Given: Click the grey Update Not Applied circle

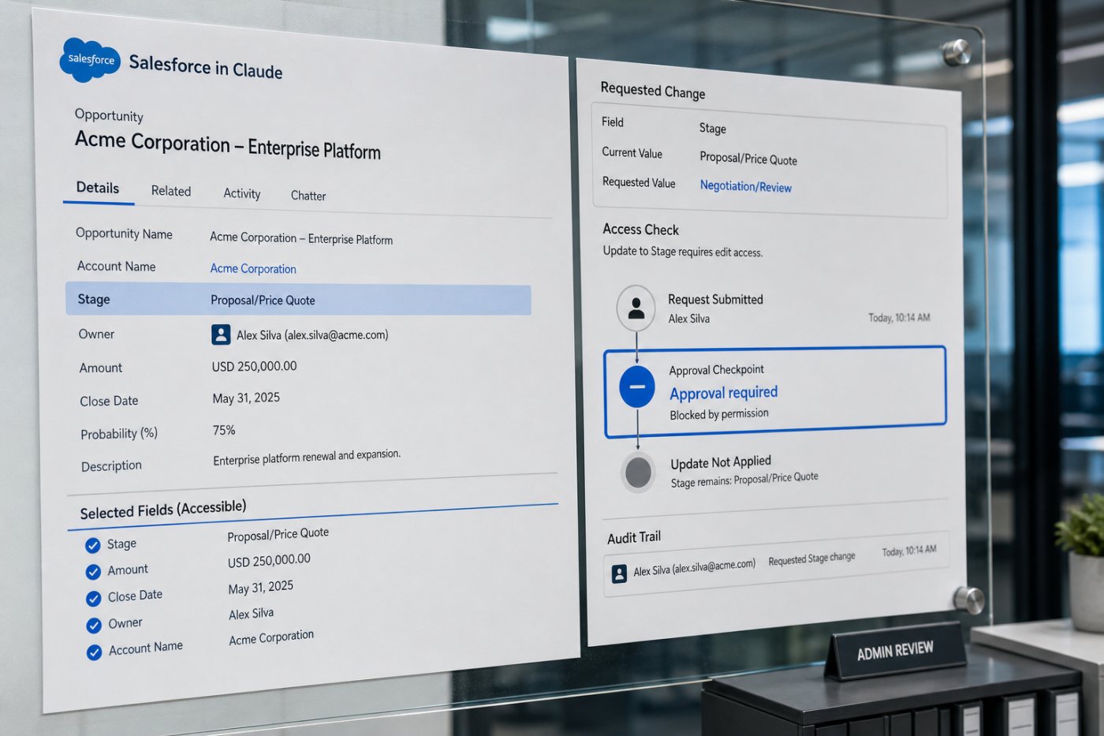Looking at the screenshot, I should [x=638, y=473].
